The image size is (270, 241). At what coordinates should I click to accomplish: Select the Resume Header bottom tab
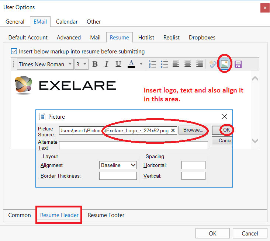tap(59, 215)
